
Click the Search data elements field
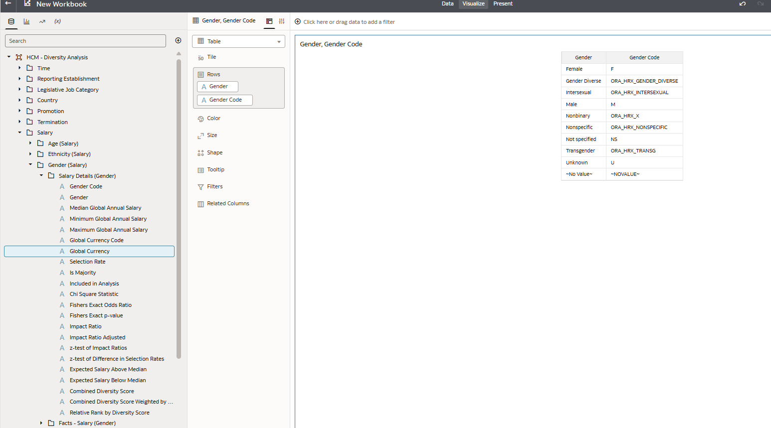point(85,41)
